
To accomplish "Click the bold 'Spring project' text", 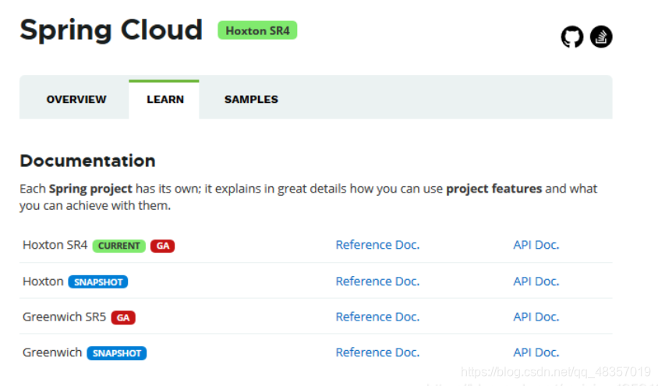I will pyautogui.click(x=90, y=189).
